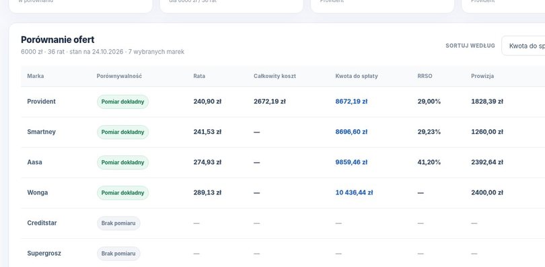The image size is (545, 267).
Task: Click the commission value 1828,39 zł
Action: tap(487, 102)
